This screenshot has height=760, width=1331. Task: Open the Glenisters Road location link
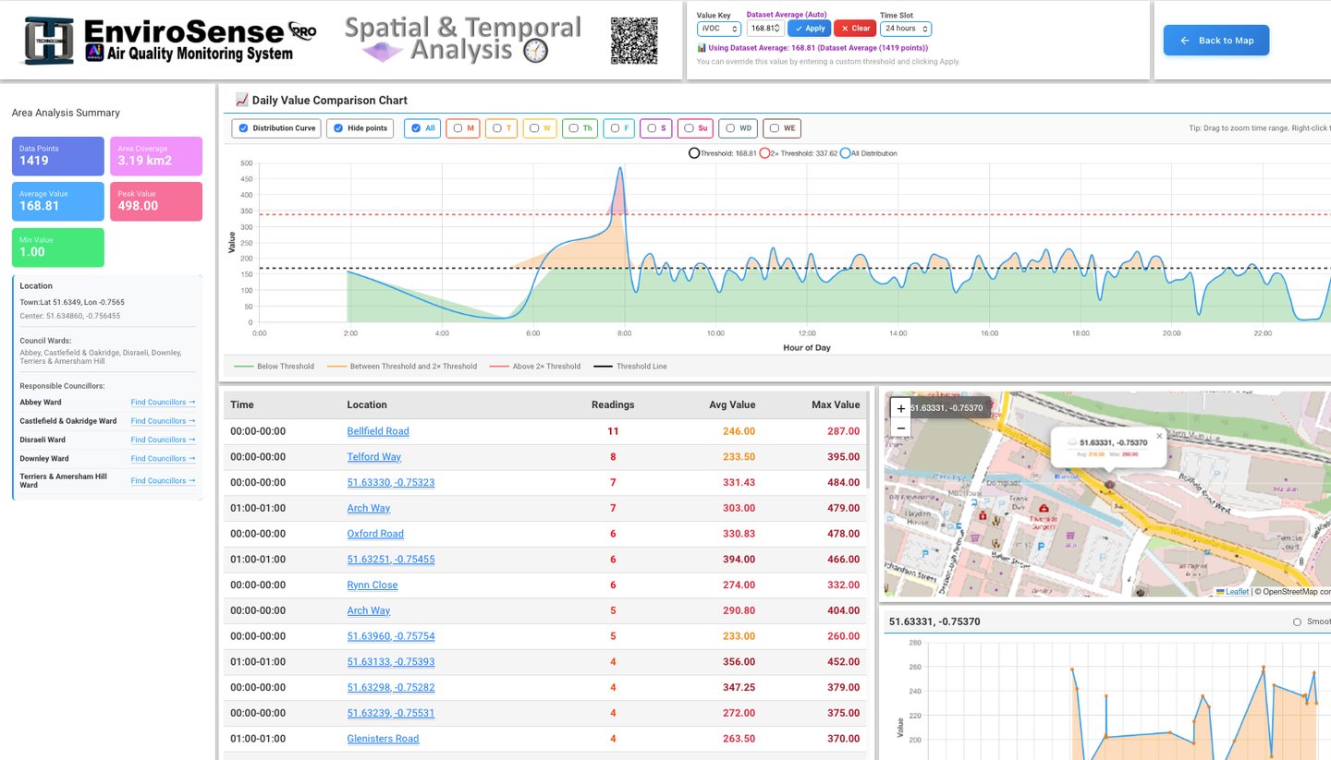(x=384, y=739)
